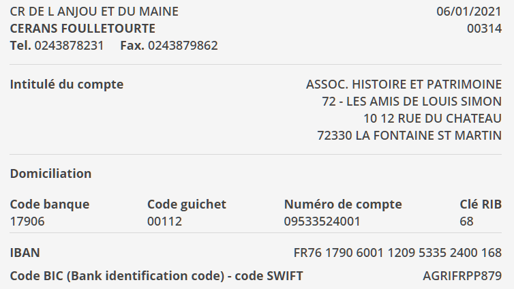Click the Code guichet value 00112

pos(164,222)
